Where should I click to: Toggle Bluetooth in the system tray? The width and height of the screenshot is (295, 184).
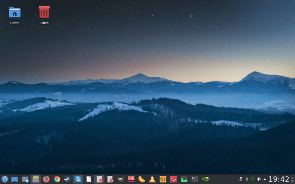point(246,179)
